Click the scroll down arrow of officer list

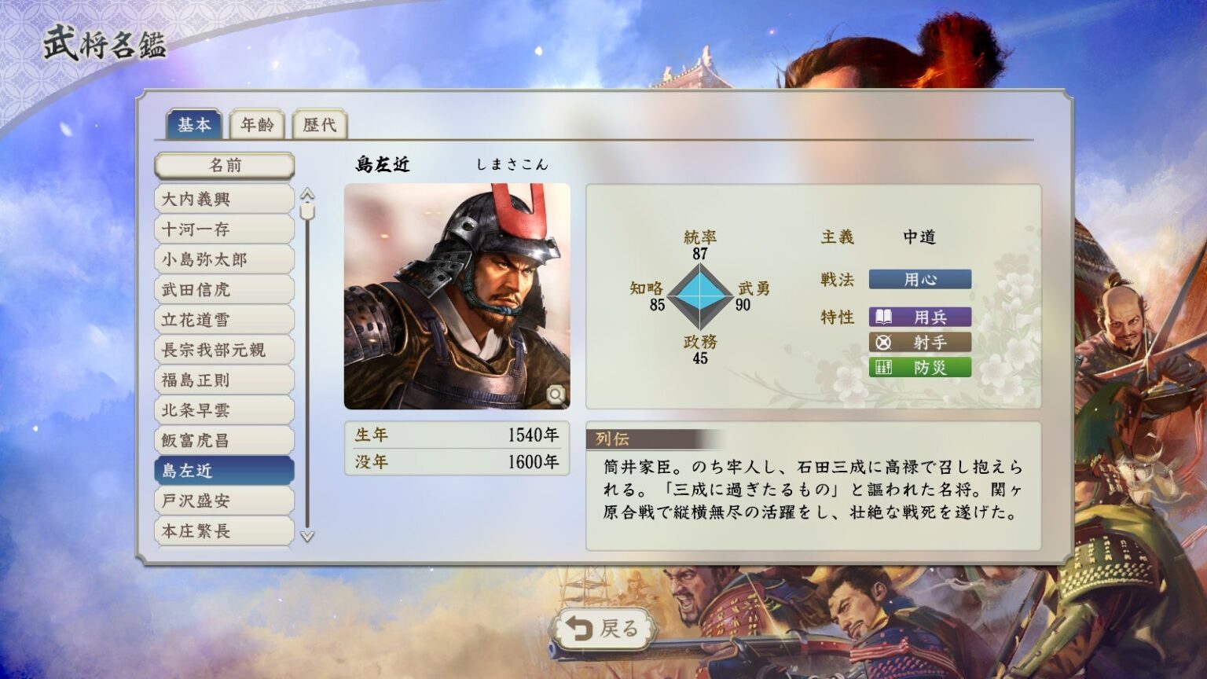[307, 537]
